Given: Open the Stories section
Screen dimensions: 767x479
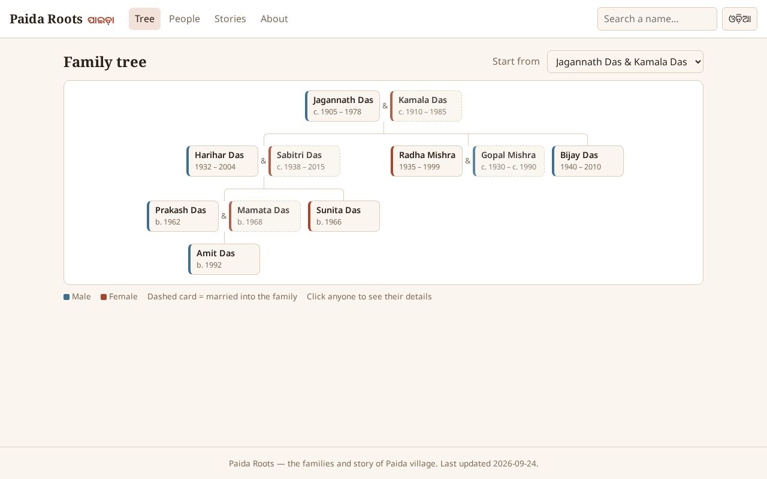Looking at the screenshot, I should point(230,19).
